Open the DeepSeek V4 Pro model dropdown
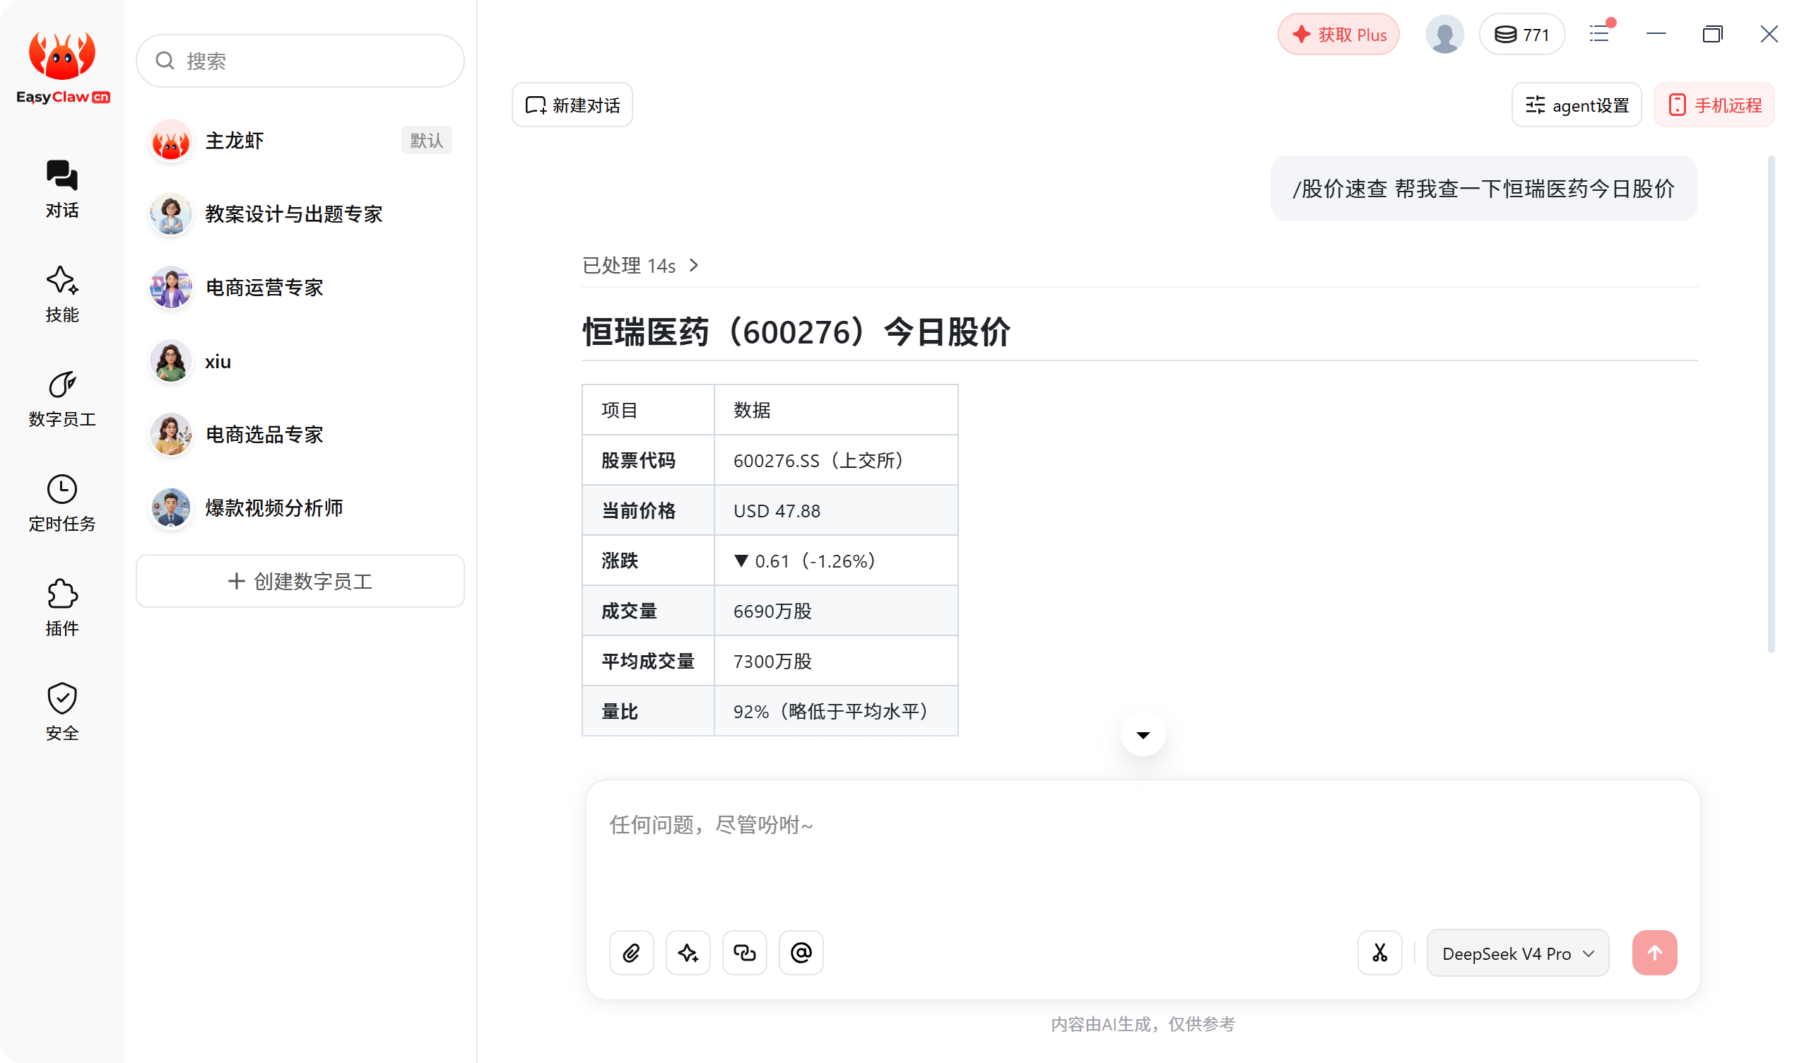Image resolution: width=1809 pixels, height=1063 pixels. click(x=1518, y=953)
